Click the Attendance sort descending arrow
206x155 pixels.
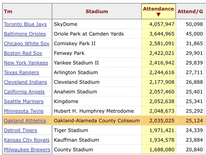coord(158,14)
